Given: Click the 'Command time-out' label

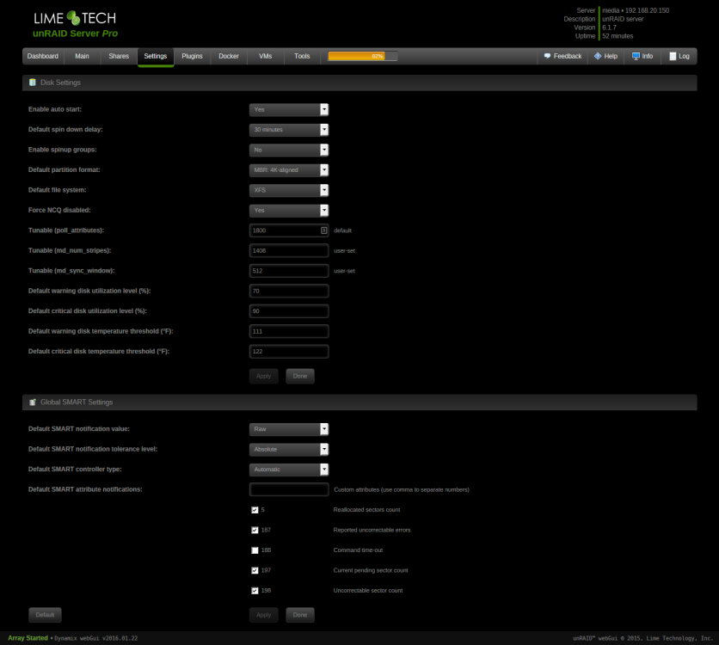Looking at the screenshot, I should click(x=358, y=550).
